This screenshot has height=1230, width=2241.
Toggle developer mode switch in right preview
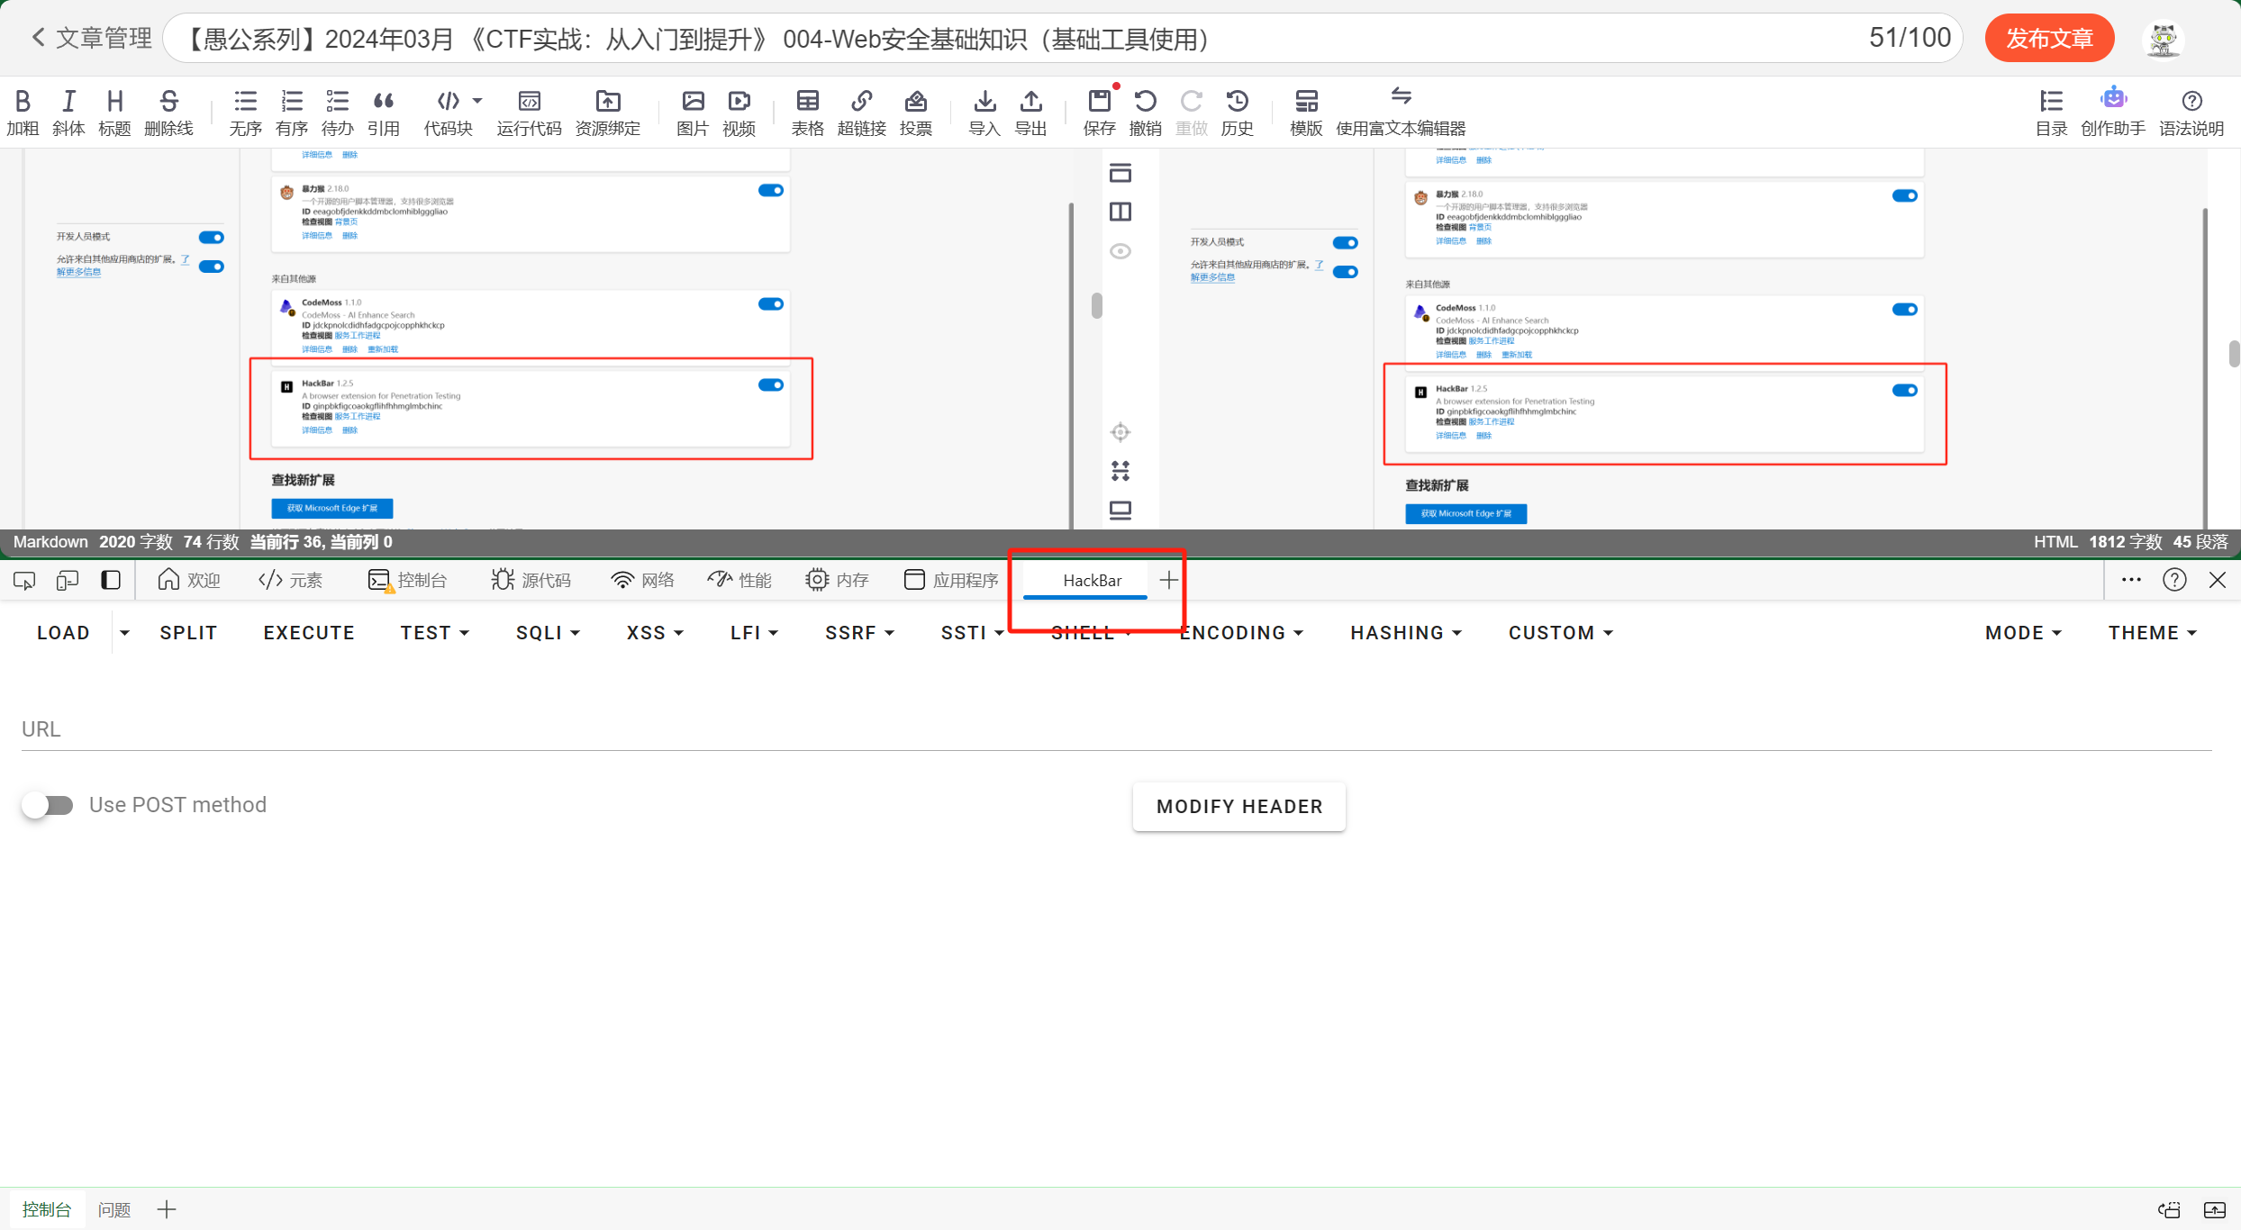(x=1345, y=243)
